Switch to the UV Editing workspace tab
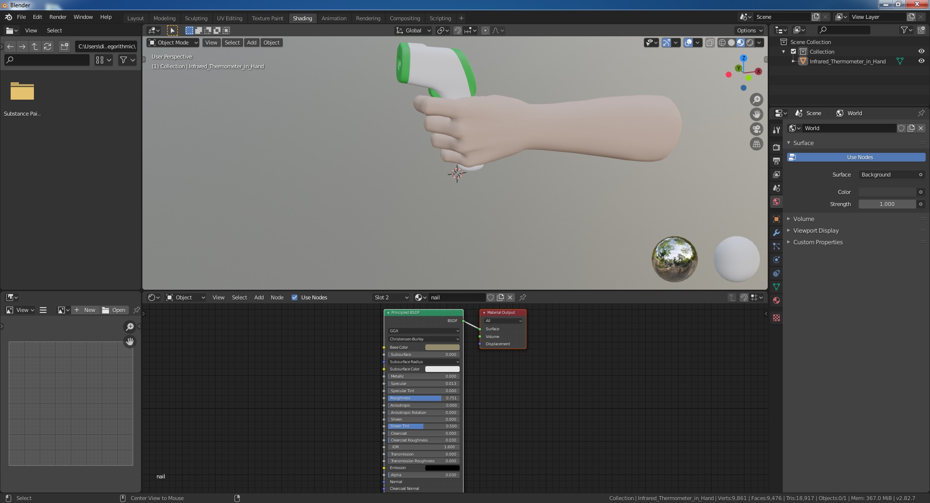This screenshot has width=930, height=503. [x=230, y=18]
